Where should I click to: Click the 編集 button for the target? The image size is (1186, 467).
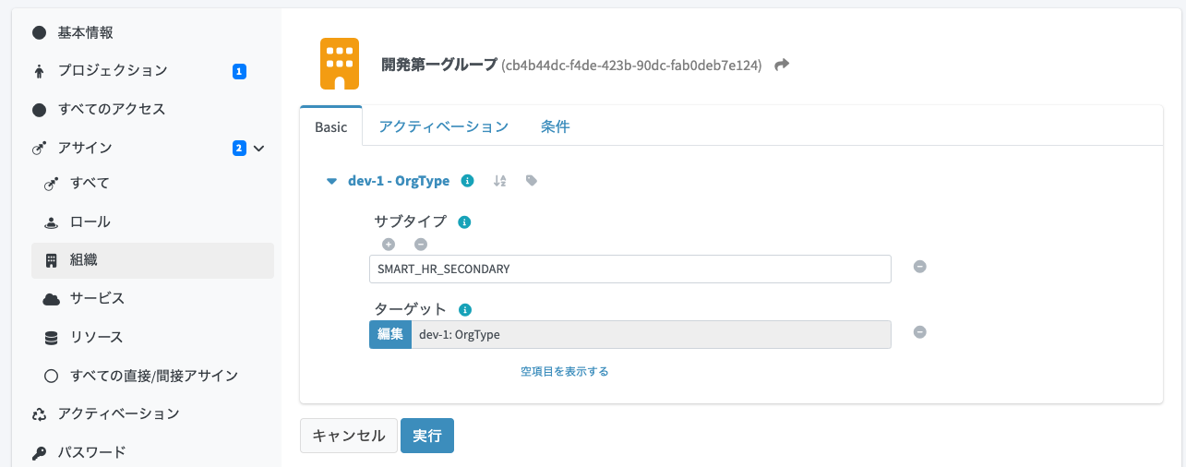click(x=389, y=334)
